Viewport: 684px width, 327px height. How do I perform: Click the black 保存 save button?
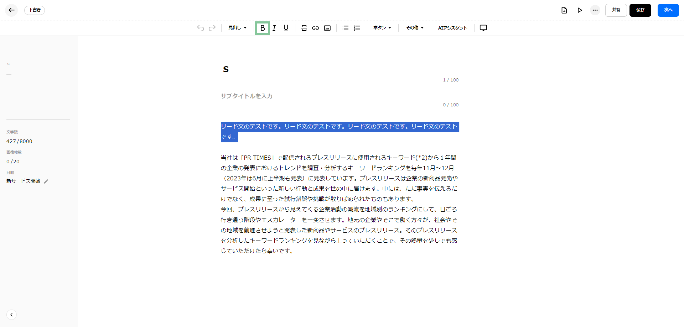[640, 10]
